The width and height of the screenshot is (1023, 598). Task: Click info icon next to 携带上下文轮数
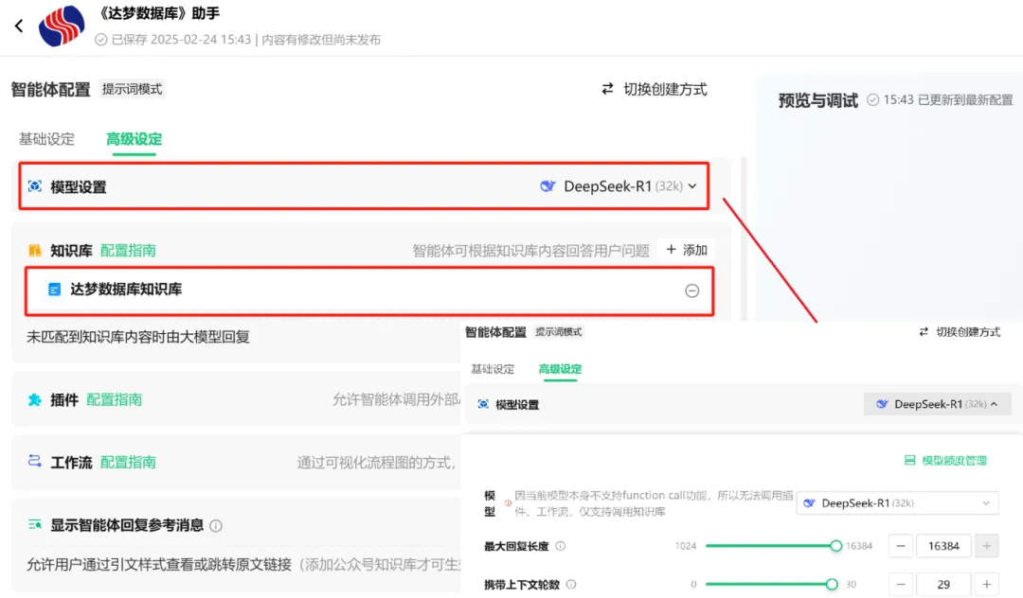(x=571, y=585)
